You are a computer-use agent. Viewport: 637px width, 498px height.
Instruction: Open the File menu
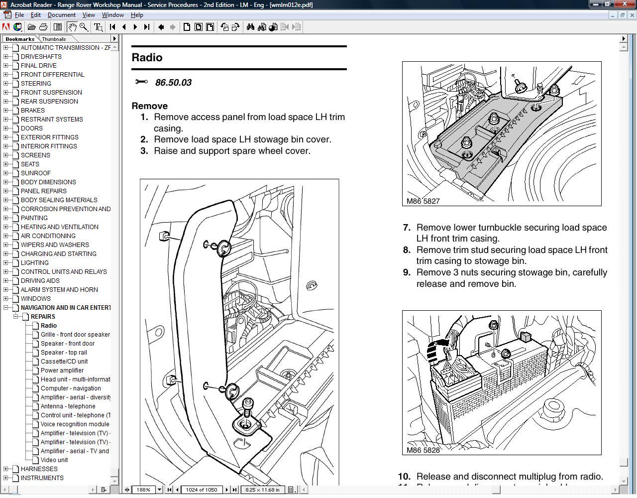(x=19, y=15)
